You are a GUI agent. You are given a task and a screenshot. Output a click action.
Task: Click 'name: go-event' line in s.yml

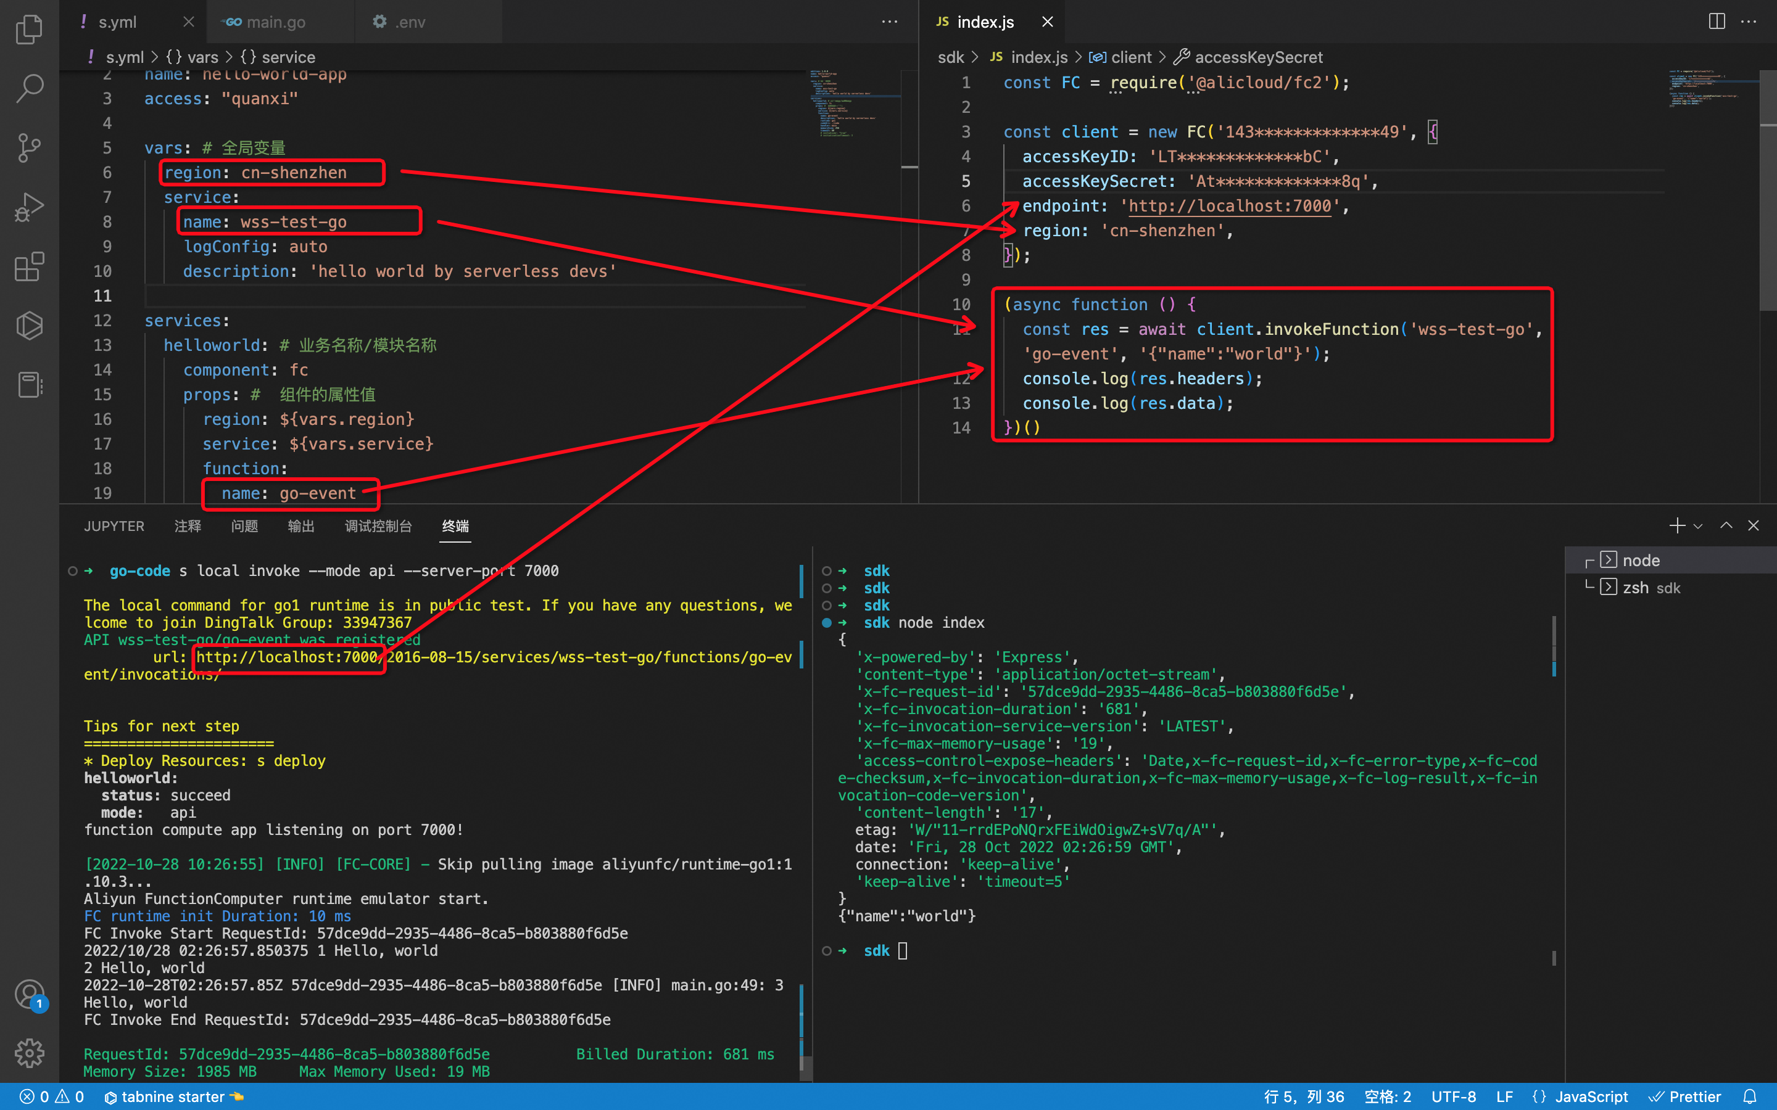pos(289,493)
